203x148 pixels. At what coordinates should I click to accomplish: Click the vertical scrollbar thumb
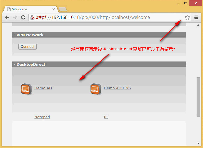pos(198,97)
